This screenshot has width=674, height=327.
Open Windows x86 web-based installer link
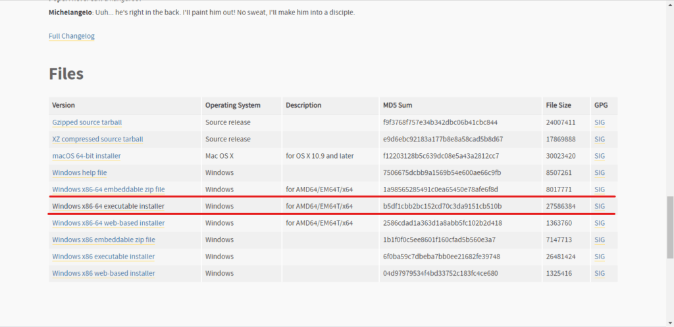[x=103, y=273]
